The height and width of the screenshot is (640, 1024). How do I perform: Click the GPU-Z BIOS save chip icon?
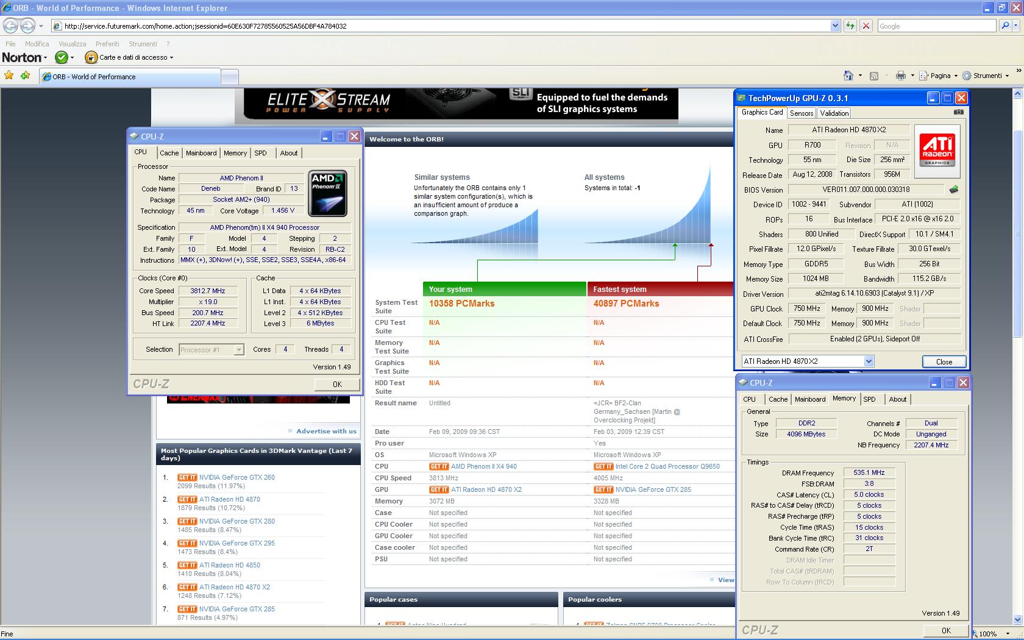954,190
